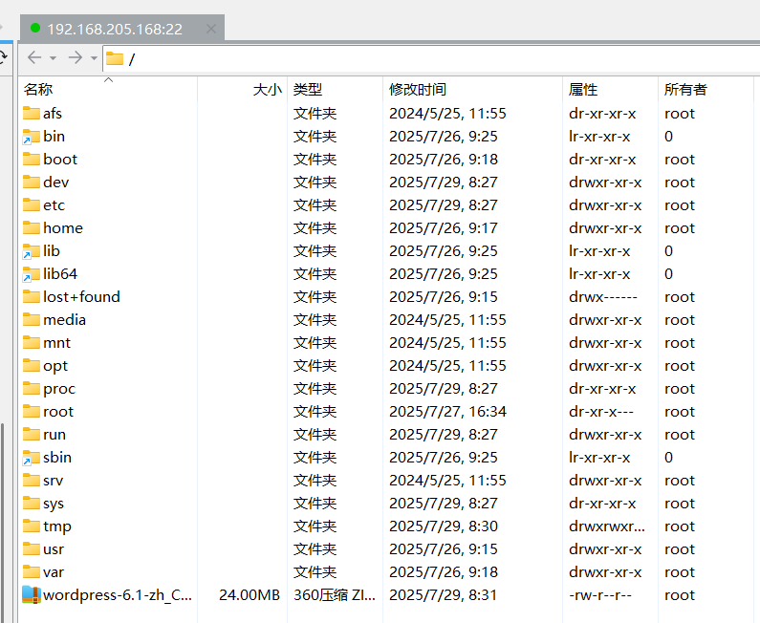This screenshot has height=623, width=760.
Task: Select the etc folder icon
Action: [32, 204]
